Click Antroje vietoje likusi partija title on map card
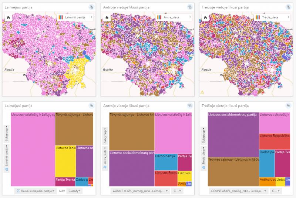This screenshot has width=296, height=198. [126, 7]
